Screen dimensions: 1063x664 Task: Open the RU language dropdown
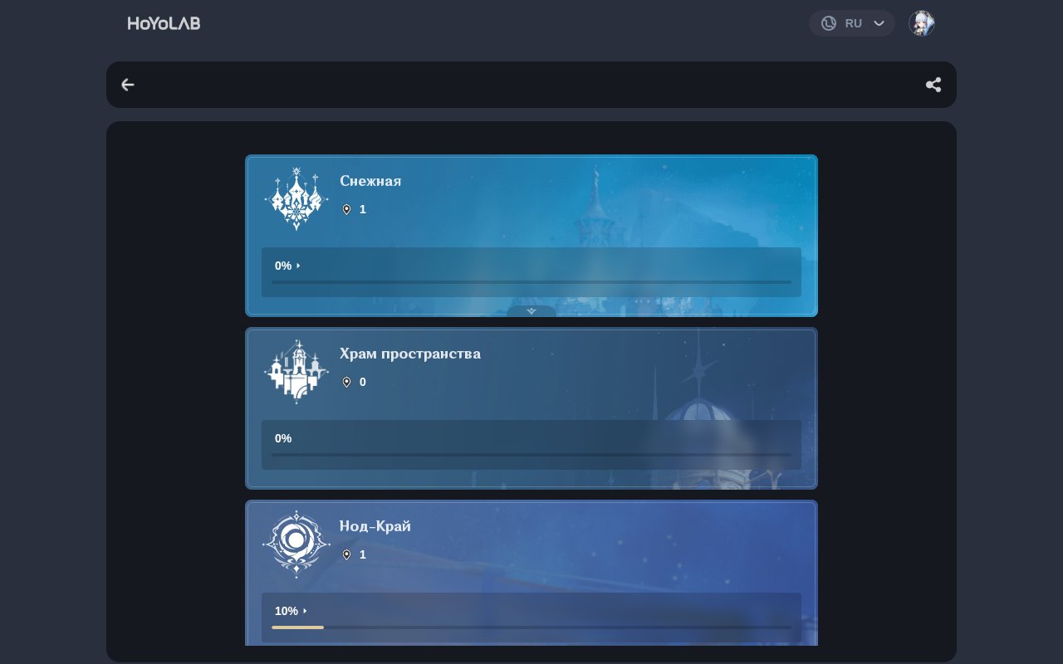(851, 23)
